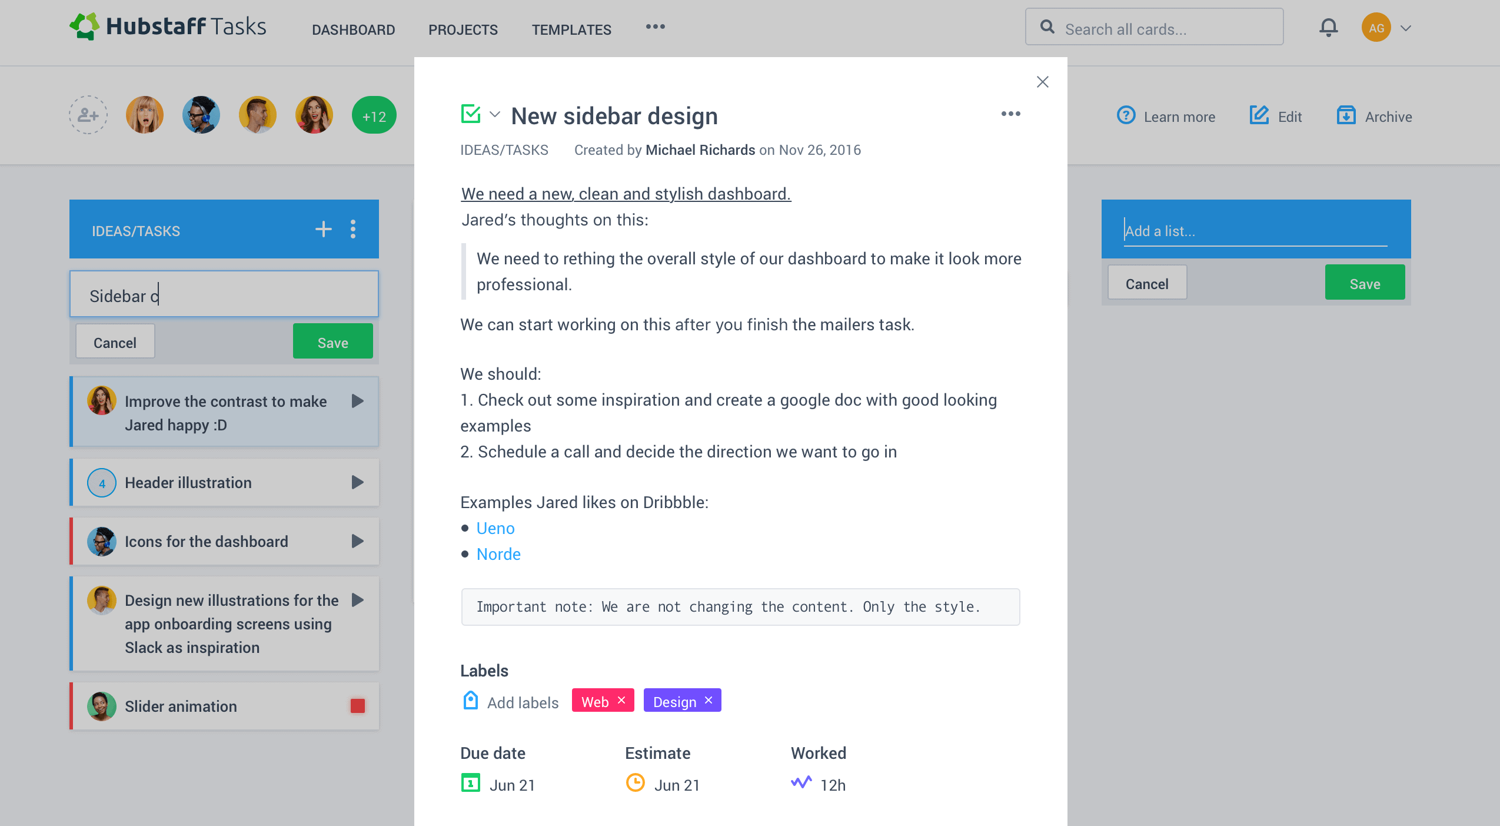This screenshot has width=1500, height=826.
Task: Click the Archive icon
Action: click(x=1346, y=115)
